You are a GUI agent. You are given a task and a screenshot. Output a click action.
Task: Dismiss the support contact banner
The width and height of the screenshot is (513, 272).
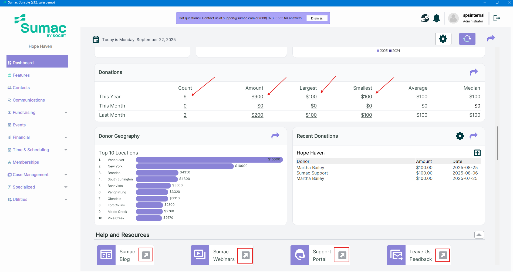point(316,18)
